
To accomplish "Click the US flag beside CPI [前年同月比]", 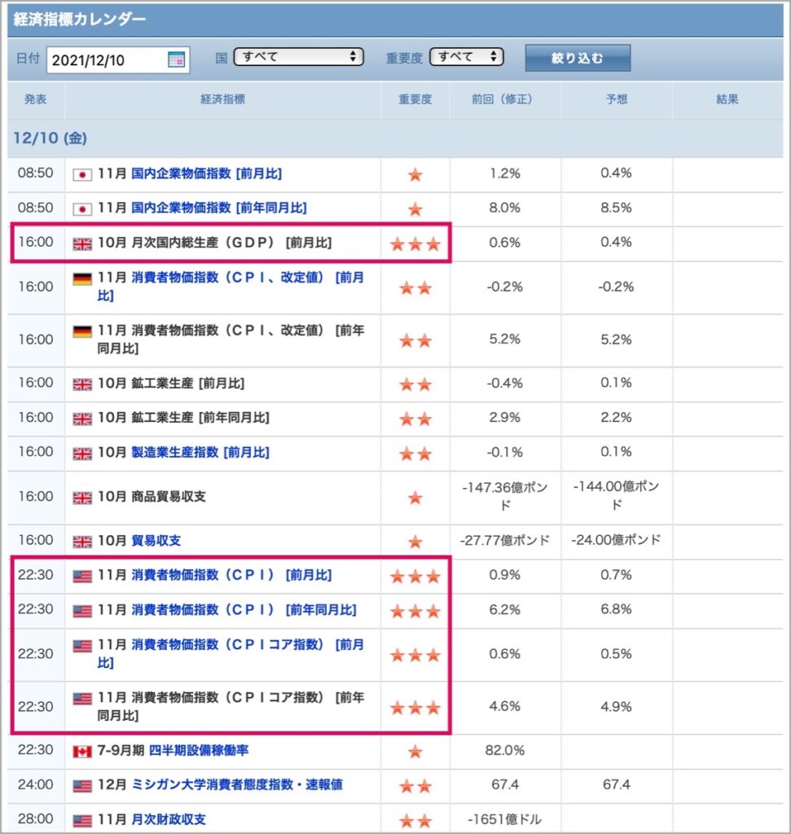I will 82,611.
